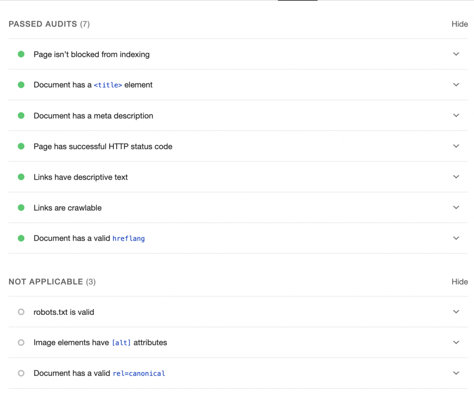This screenshot has height=394, width=474.
Task: Expand Page isn't blocked from indexing chevron
Action: tap(456, 54)
